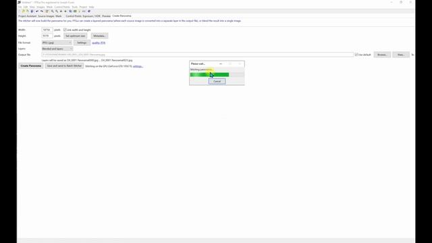Toggle Link width and height checkbox

tap(65, 30)
